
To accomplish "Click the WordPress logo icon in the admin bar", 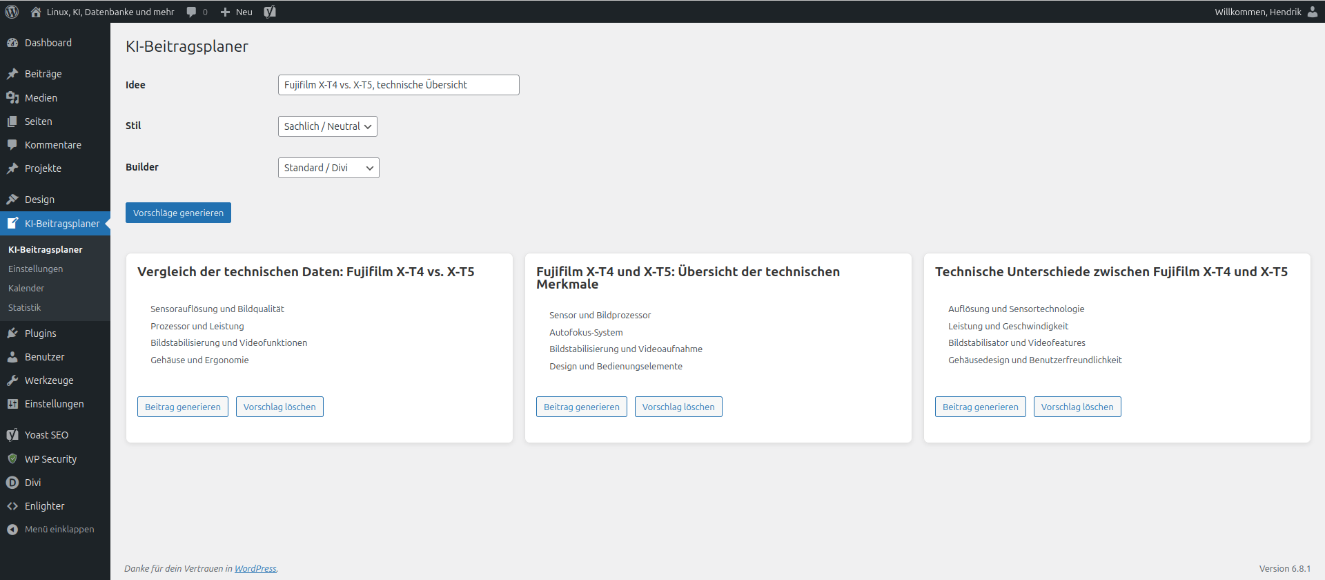I will [x=12, y=12].
